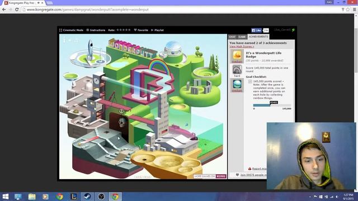Click the hole 12 flag marker

122,111
